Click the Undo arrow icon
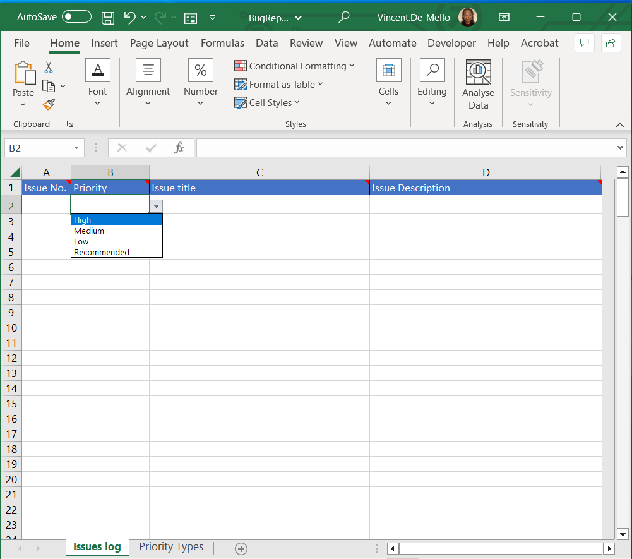Image resolution: width=632 pixels, height=559 pixels. [x=129, y=17]
